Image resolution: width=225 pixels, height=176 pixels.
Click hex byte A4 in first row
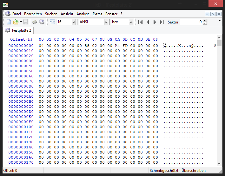(x=117, y=46)
